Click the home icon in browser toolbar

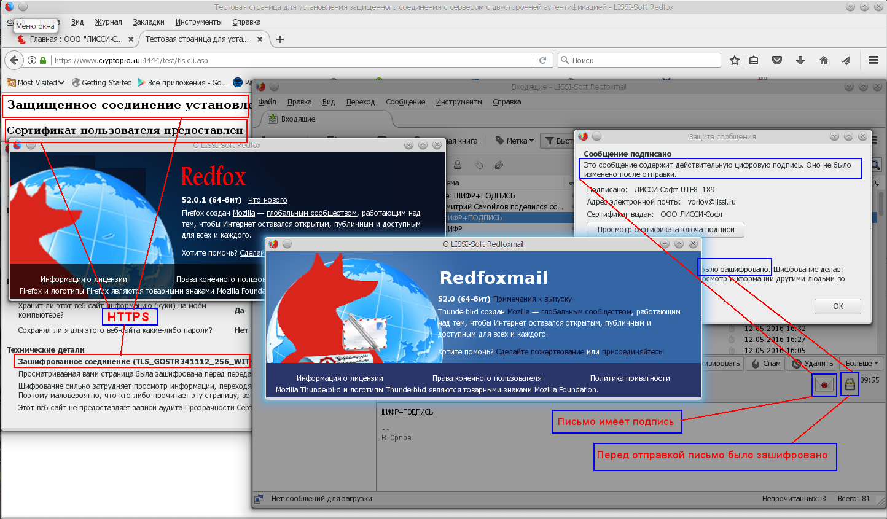pos(824,60)
